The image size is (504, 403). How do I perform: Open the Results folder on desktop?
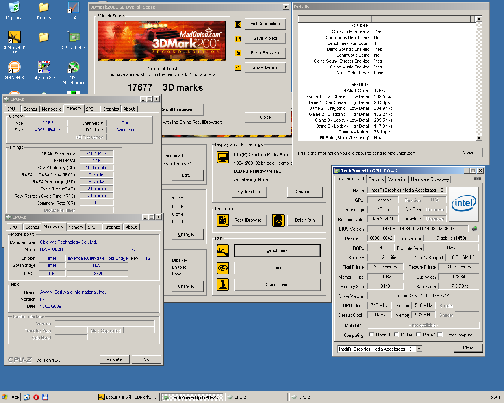(x=44, y=11)
